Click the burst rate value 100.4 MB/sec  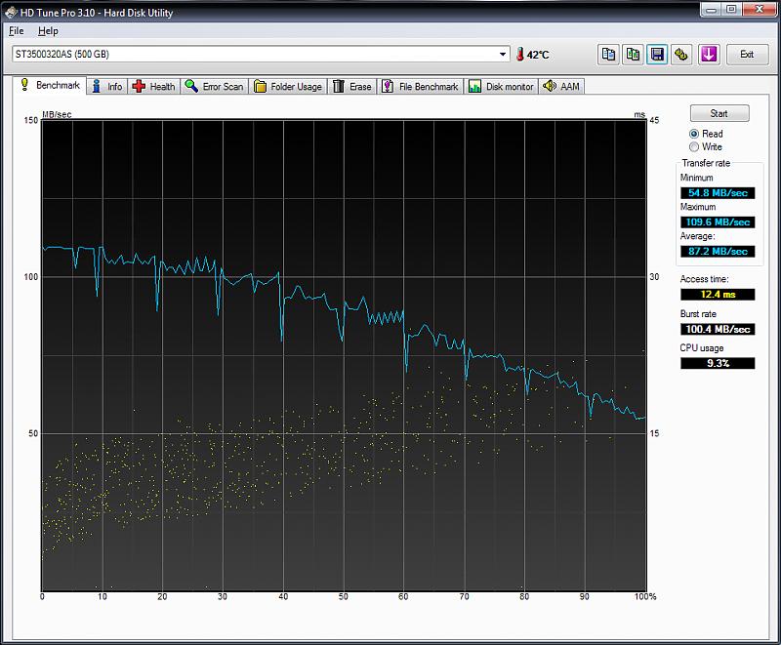718,329
